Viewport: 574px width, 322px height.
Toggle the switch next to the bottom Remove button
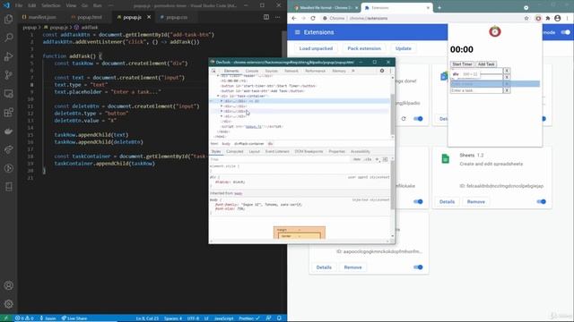[418, 267]
